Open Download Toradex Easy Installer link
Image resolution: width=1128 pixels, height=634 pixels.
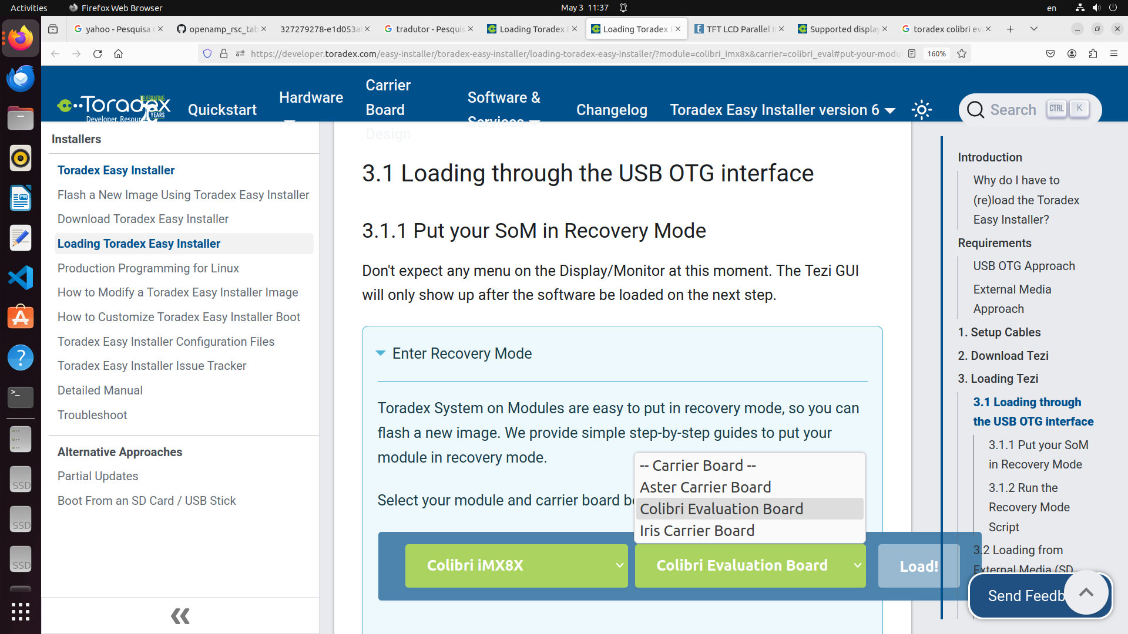click(143, 219)
